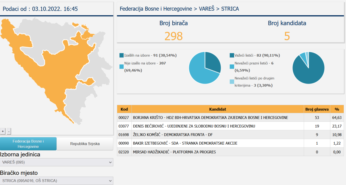This screenshot has width=346, height=185.
Task: Click the Važeći listići - 82 label
Action: tap(257, 55)
